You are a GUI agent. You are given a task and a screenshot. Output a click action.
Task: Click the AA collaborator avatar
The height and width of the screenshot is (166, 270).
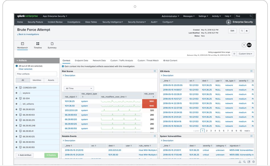point(249,45)
